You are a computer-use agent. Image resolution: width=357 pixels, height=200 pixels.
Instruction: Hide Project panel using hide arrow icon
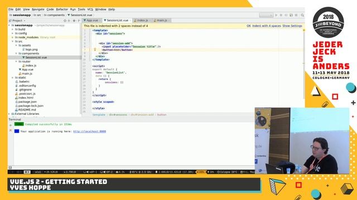(x=79, y=21)
